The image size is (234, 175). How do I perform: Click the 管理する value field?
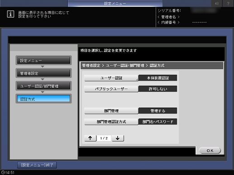tap(158, 111)
